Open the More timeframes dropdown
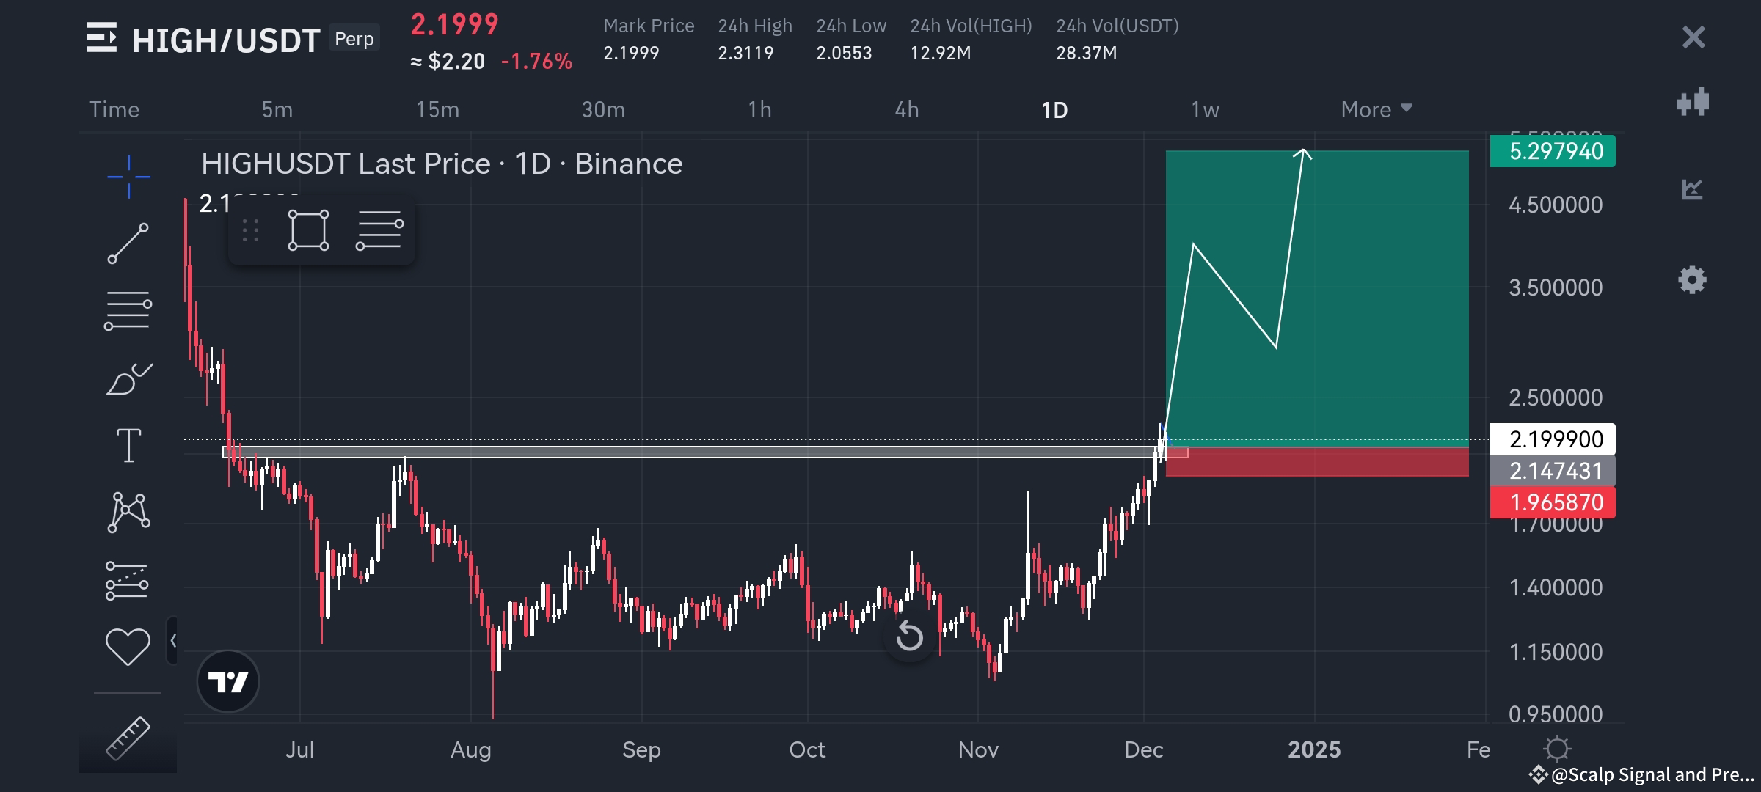Screen dimensions: 1761x792 coord(1375,109)
